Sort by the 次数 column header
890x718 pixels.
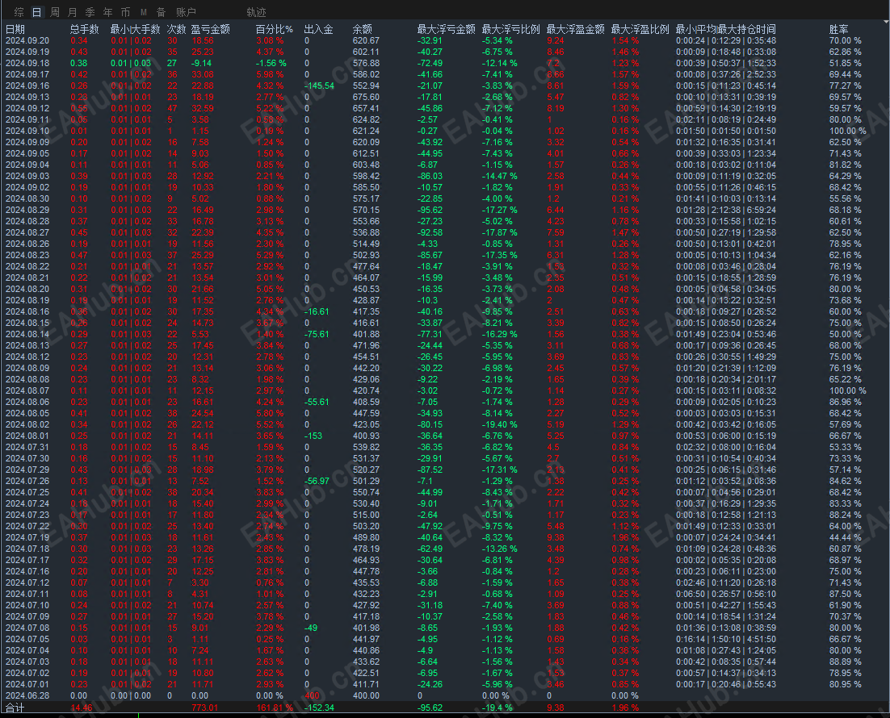pyautogui.click(x=177, y=29)
